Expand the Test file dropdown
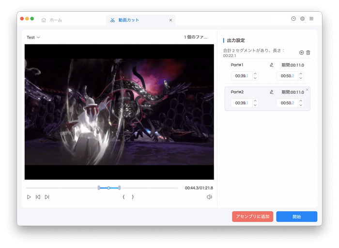This screenshot has height=248, width=339. 33,37
